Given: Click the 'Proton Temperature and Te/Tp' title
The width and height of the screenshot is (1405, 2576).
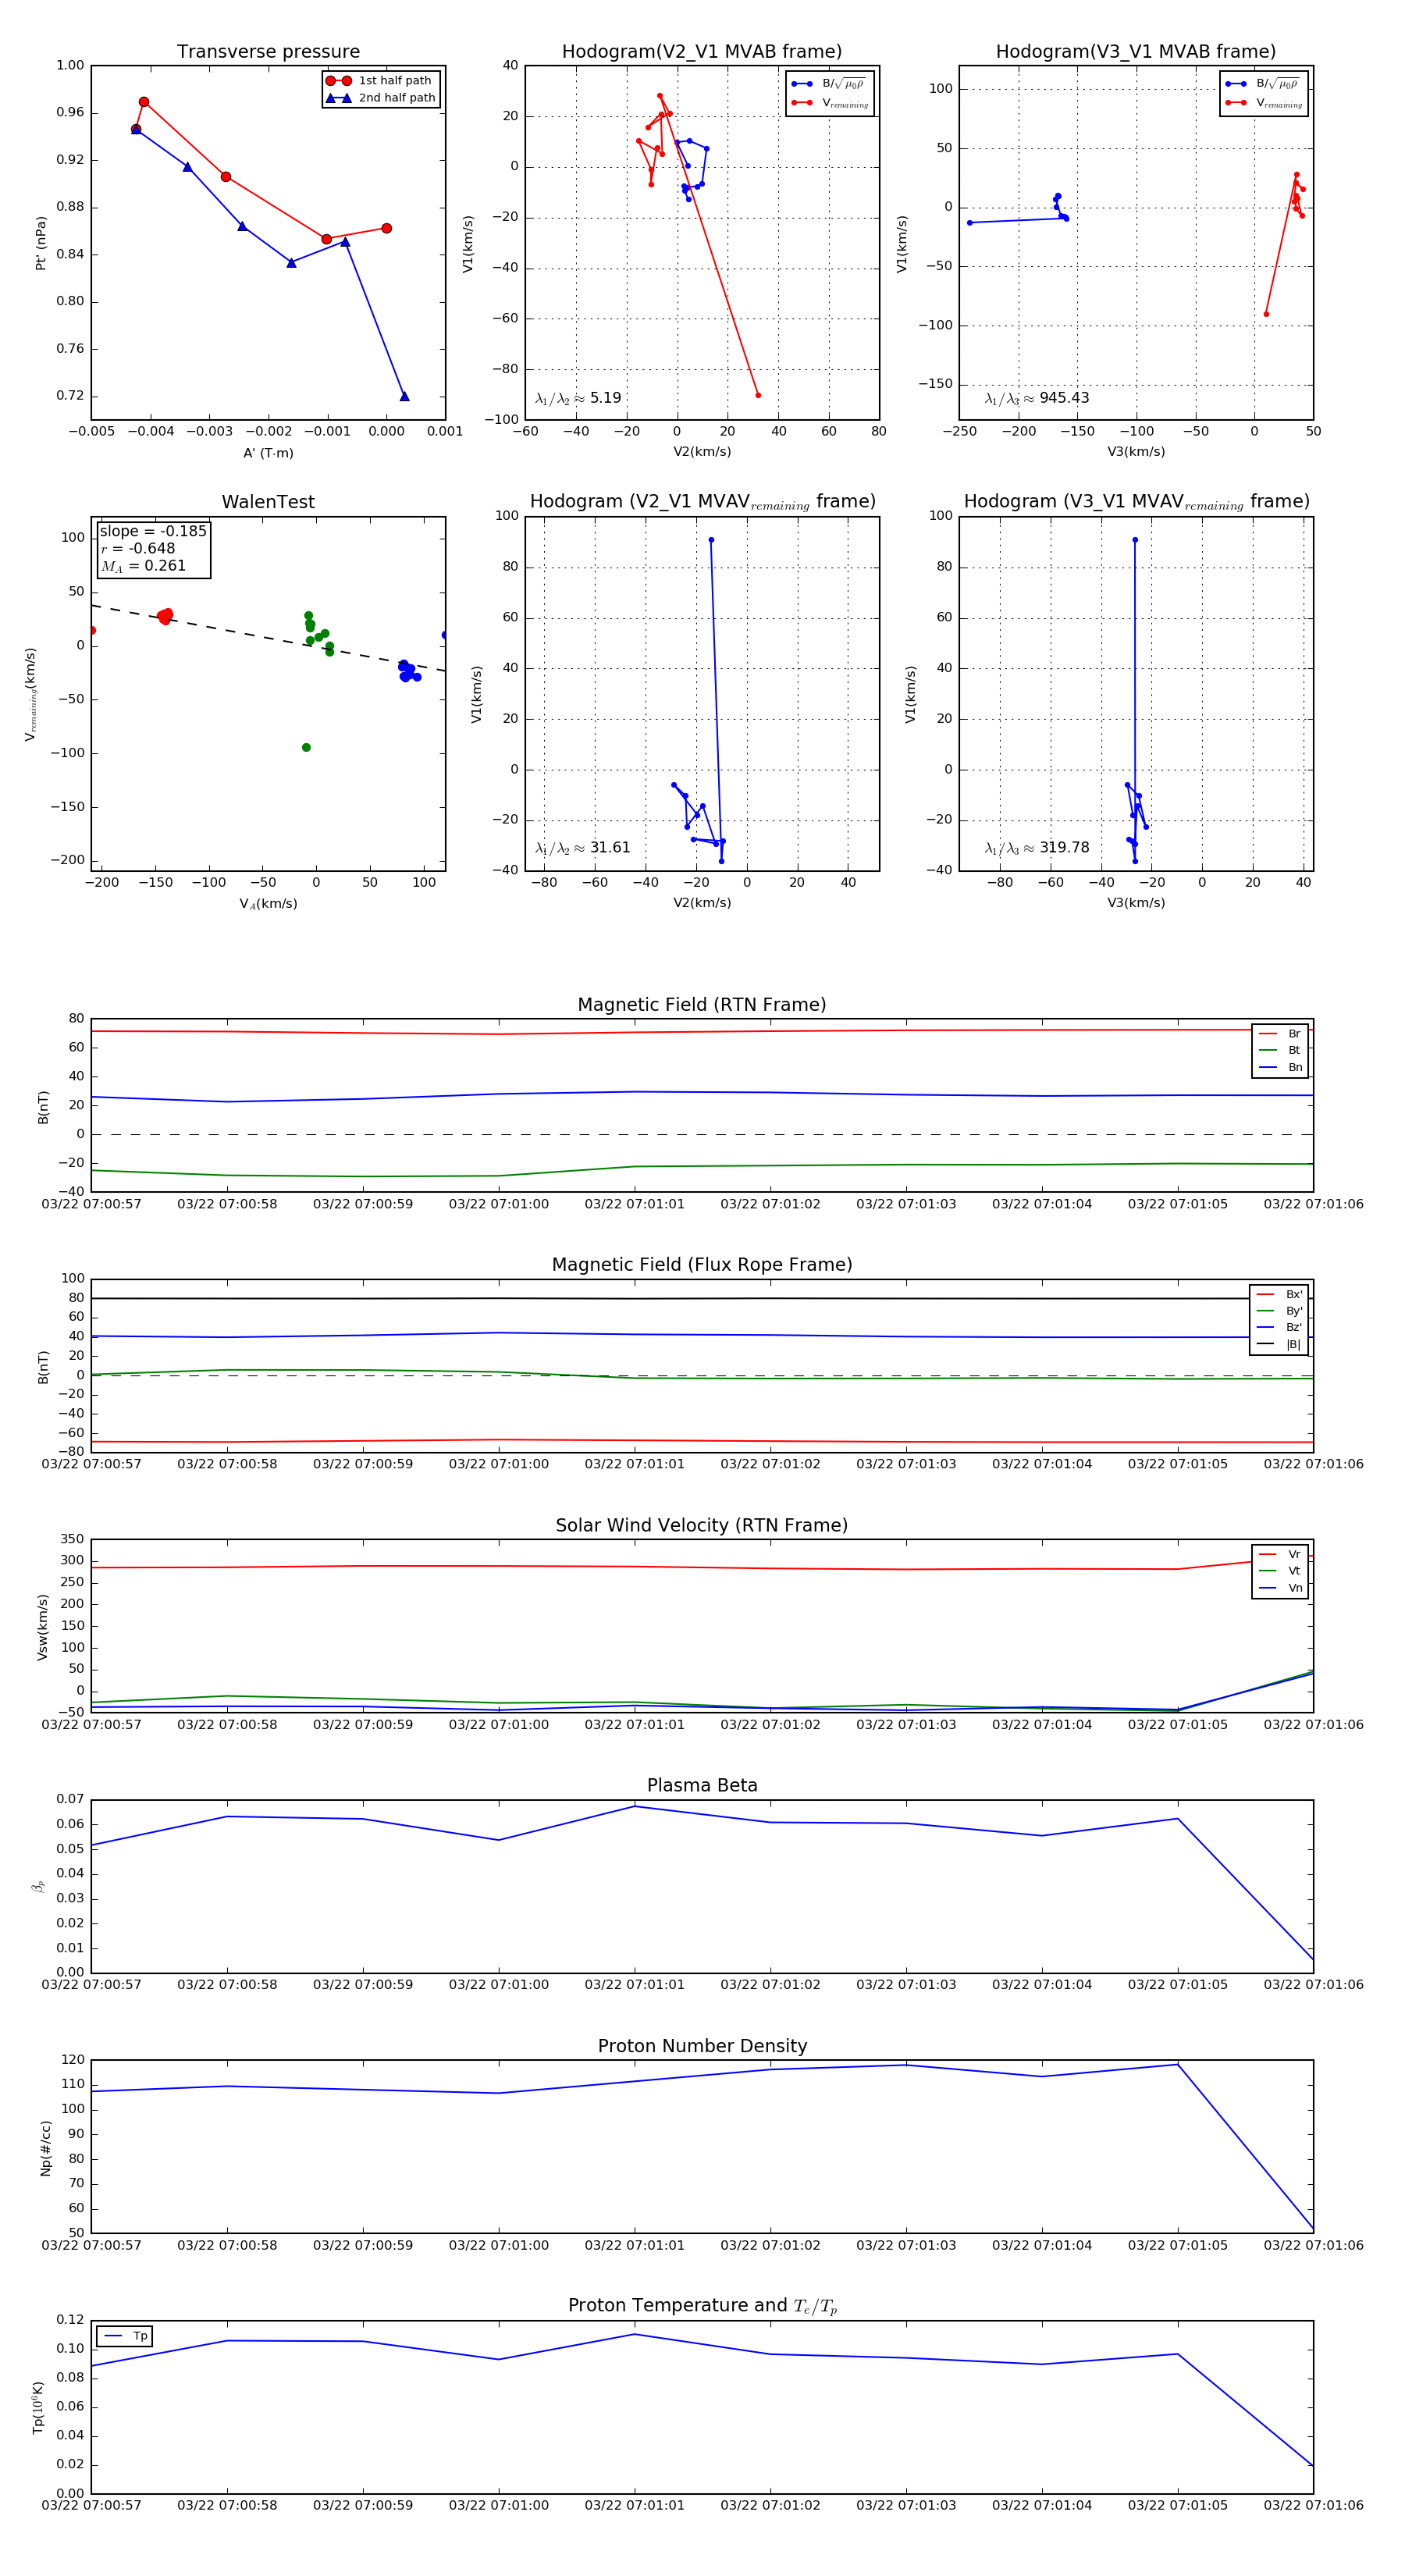Looking at the screenshot, I should [x=702, y=2305].
